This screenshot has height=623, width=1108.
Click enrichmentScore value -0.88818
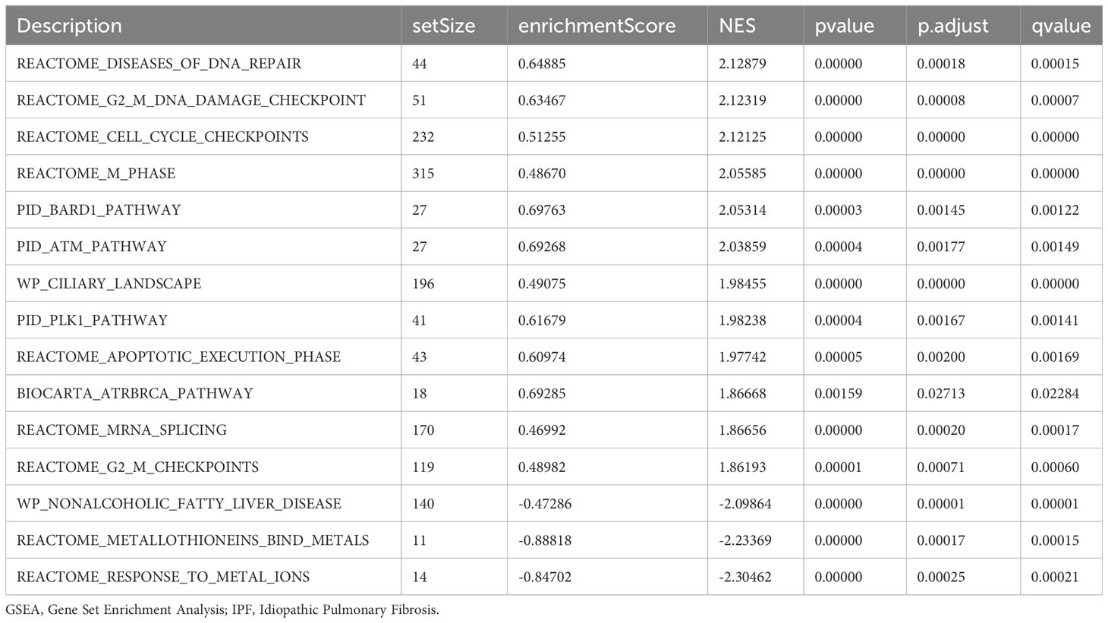click(545, 540)
